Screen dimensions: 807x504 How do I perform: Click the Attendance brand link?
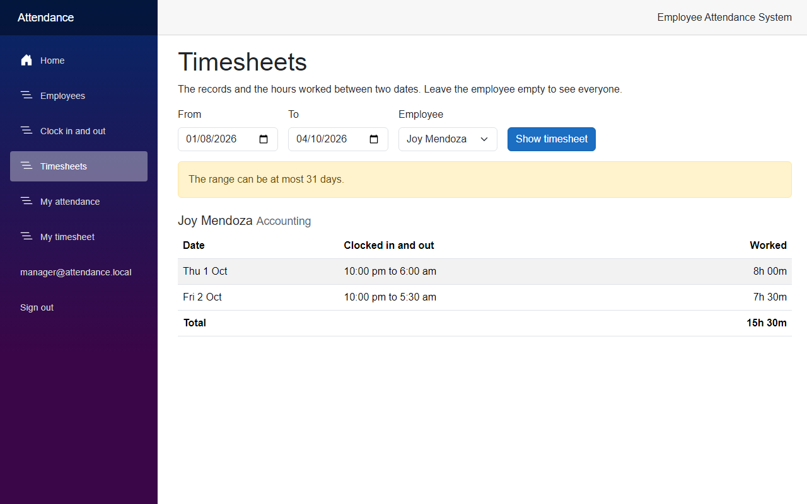[x=45, y=18]
